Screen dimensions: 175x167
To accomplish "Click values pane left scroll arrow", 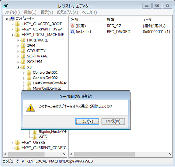I will pyautogui.click(x=72, y=154).
